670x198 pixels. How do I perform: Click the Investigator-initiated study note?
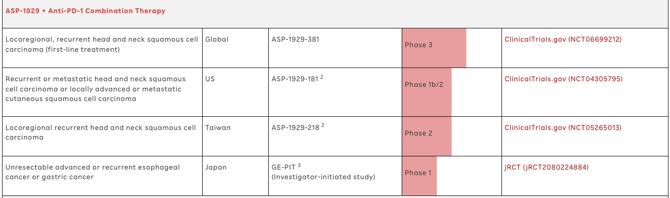point(323,177)
